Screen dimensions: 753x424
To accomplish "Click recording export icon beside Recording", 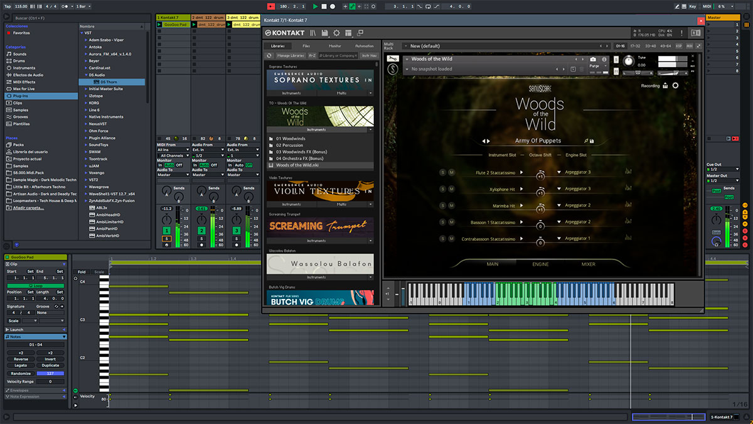I will tap(665, 85).
